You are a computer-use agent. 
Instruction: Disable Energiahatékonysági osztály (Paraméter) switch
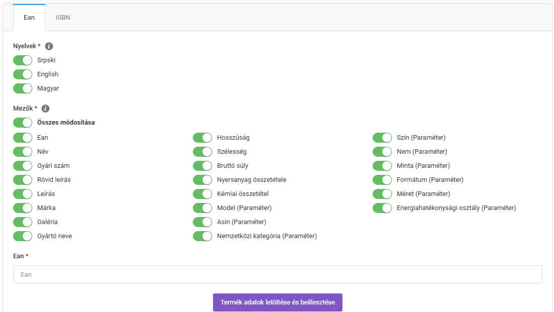tap(382, 208)
